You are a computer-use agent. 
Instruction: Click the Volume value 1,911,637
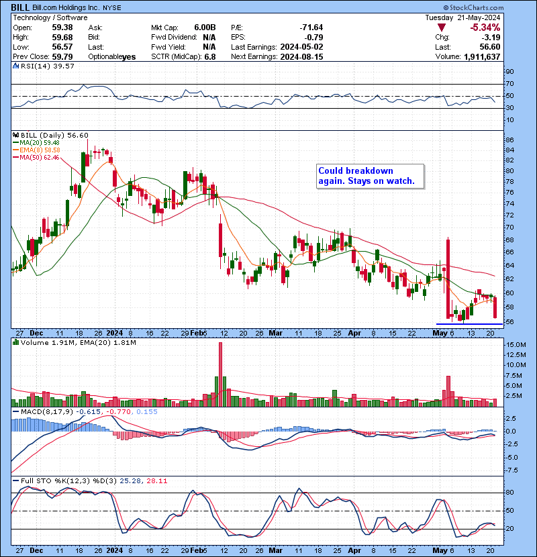[x=482, y=57]
